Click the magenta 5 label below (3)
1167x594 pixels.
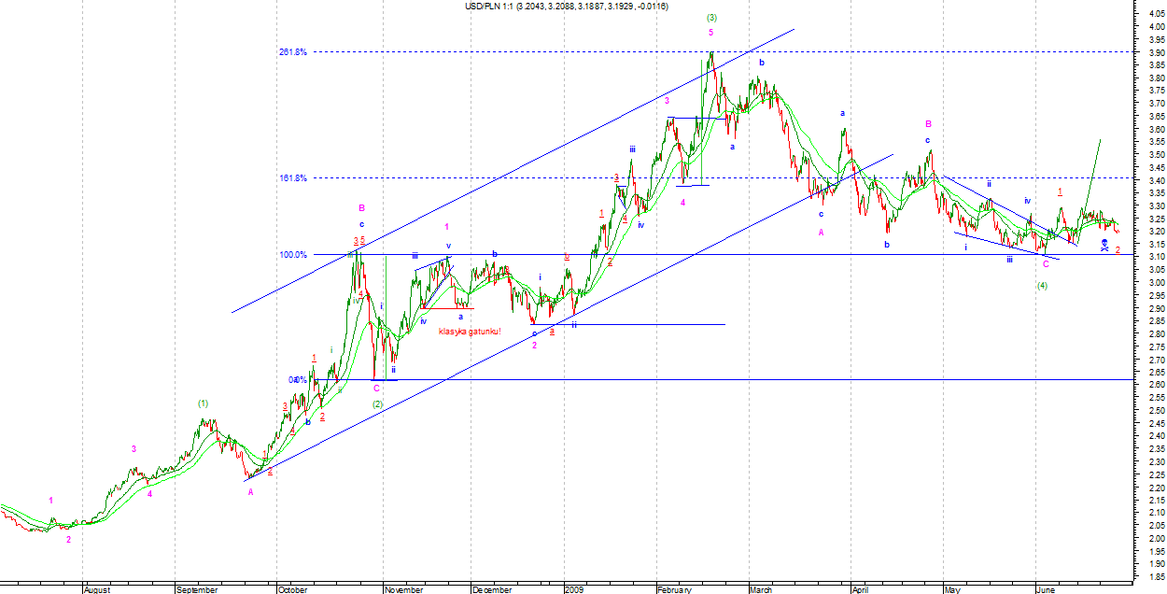[x=711, y=31]
